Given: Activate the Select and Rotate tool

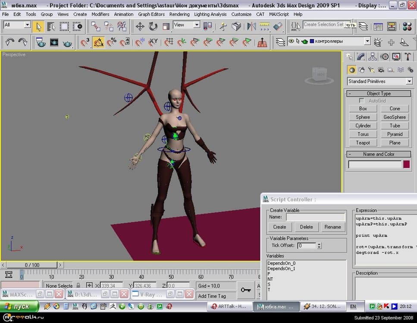Looking at the screenshot, I should click(153, 27).
